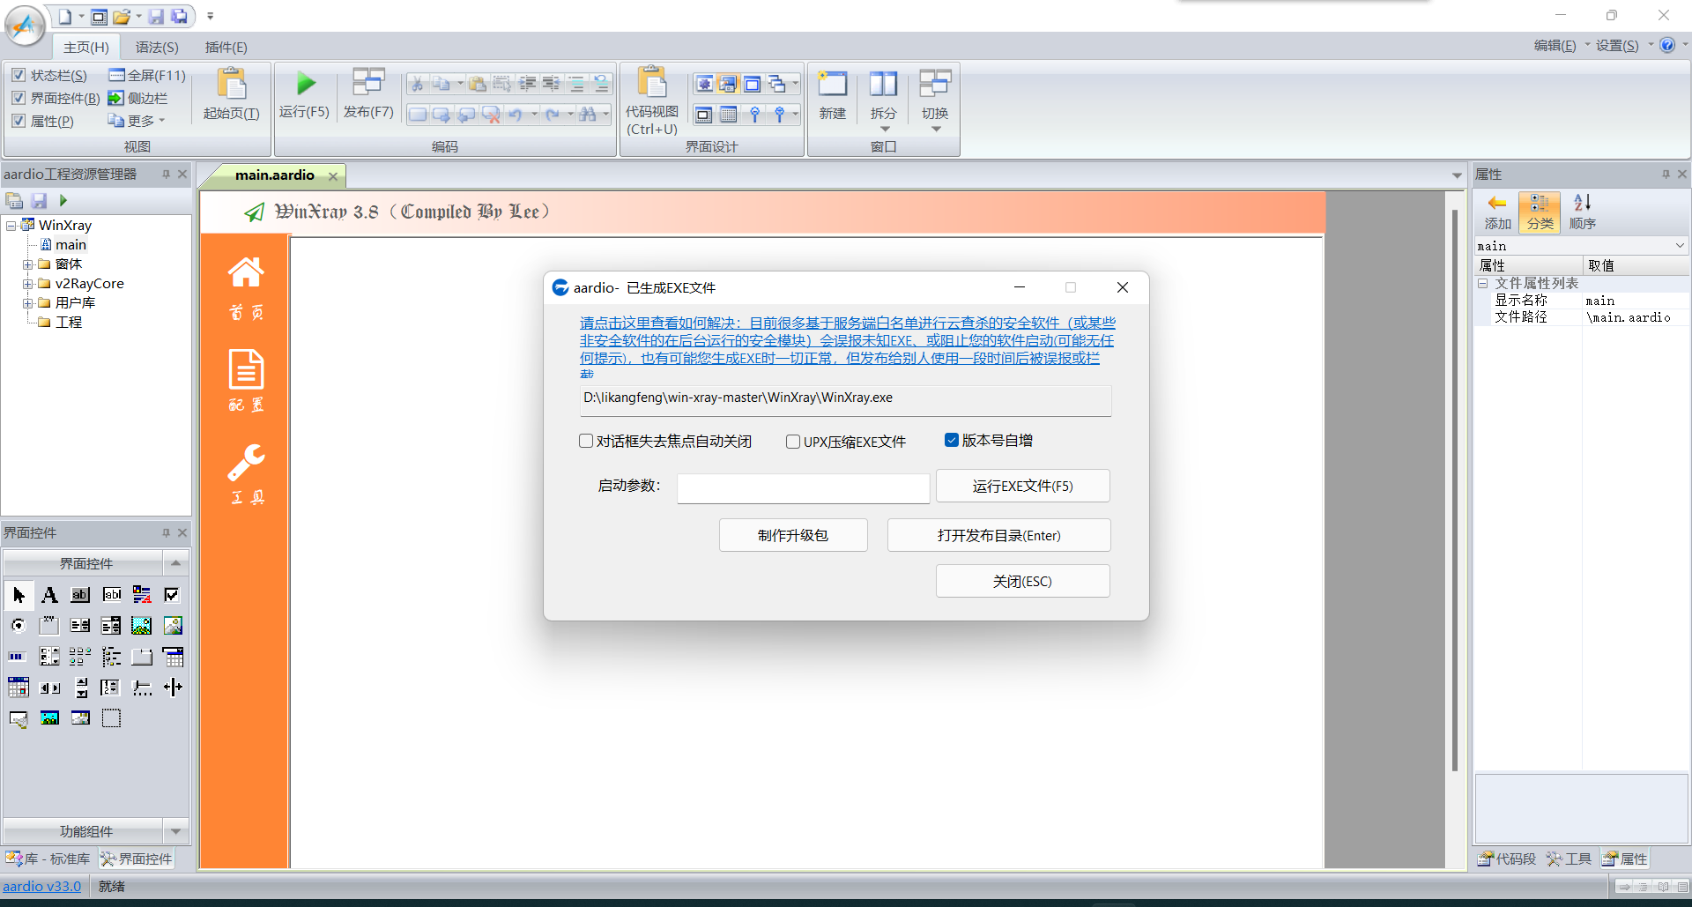This screenshot has height=907, width=1692.
Task: Switch to the 库 - 标准库 bottom tab
Action: (x=48, y=859)
